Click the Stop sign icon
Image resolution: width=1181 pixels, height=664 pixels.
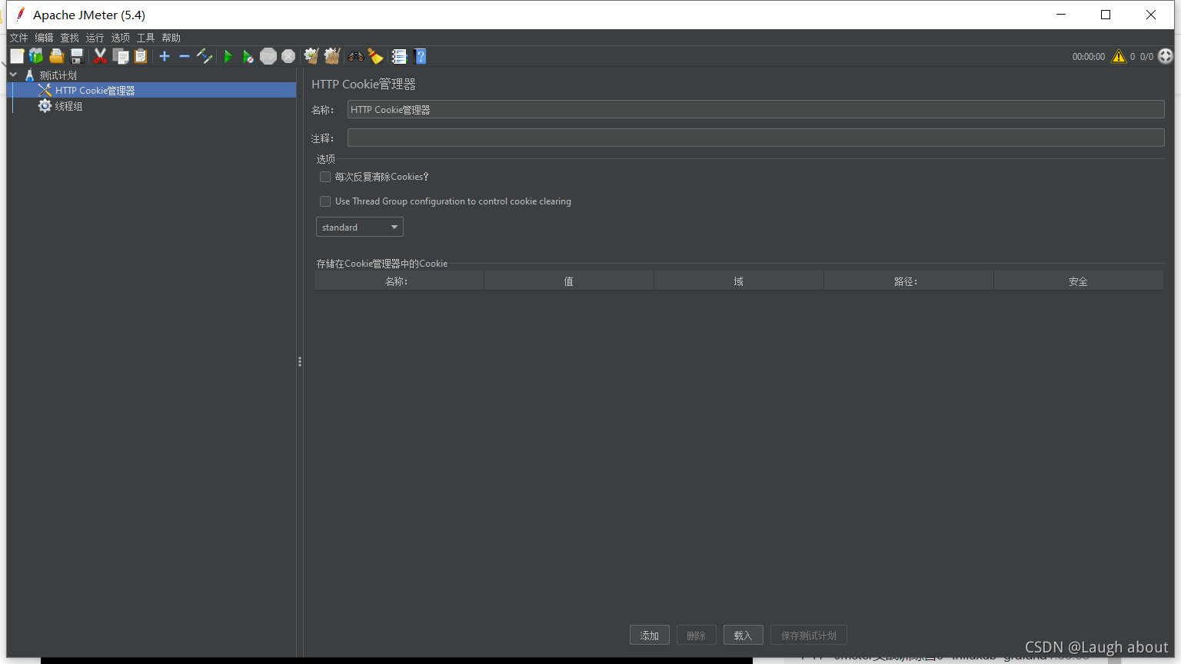click(x=268, y=56)
